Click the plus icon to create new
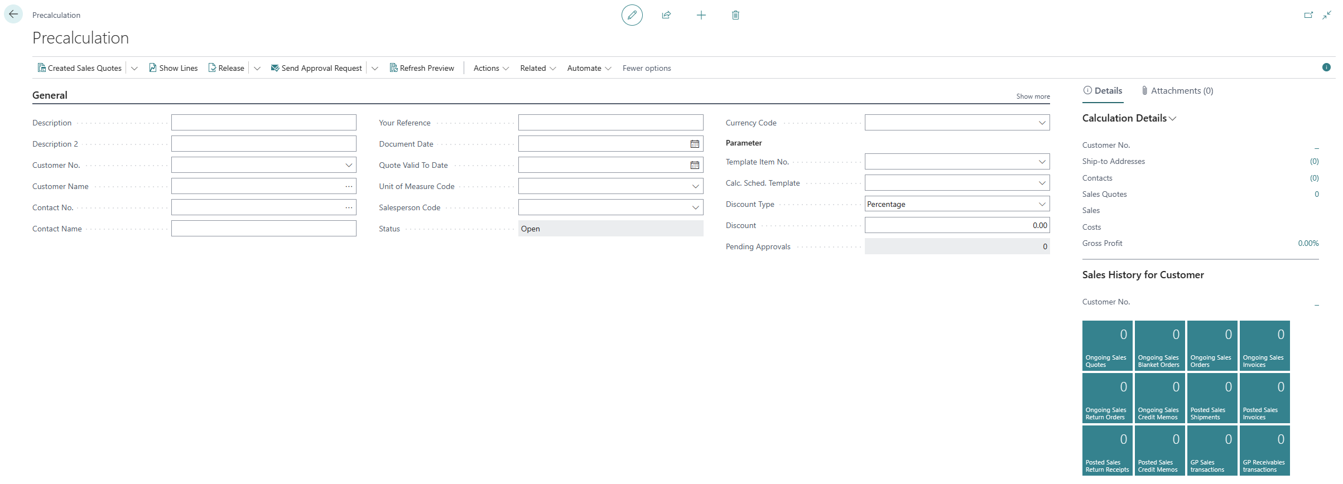This screenshot has height=484, width=1343. [701, 15]
